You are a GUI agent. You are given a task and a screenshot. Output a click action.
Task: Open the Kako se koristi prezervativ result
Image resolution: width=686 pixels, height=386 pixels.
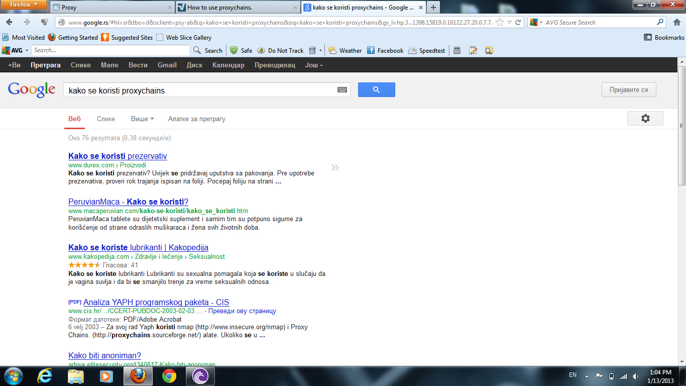point(118,156)
